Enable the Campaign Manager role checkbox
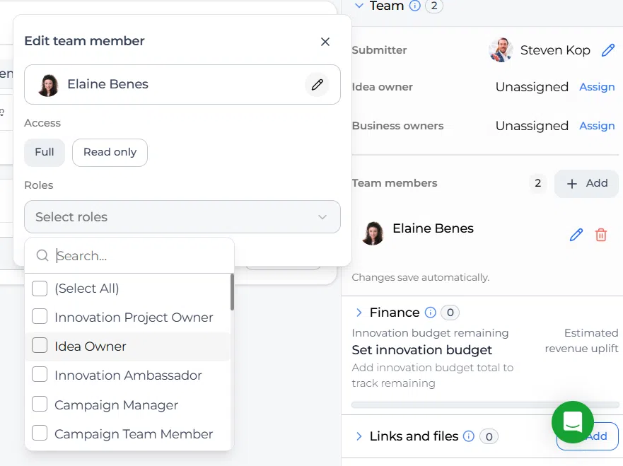This screenshot has height=466, width=623. [x=40, y=404]
